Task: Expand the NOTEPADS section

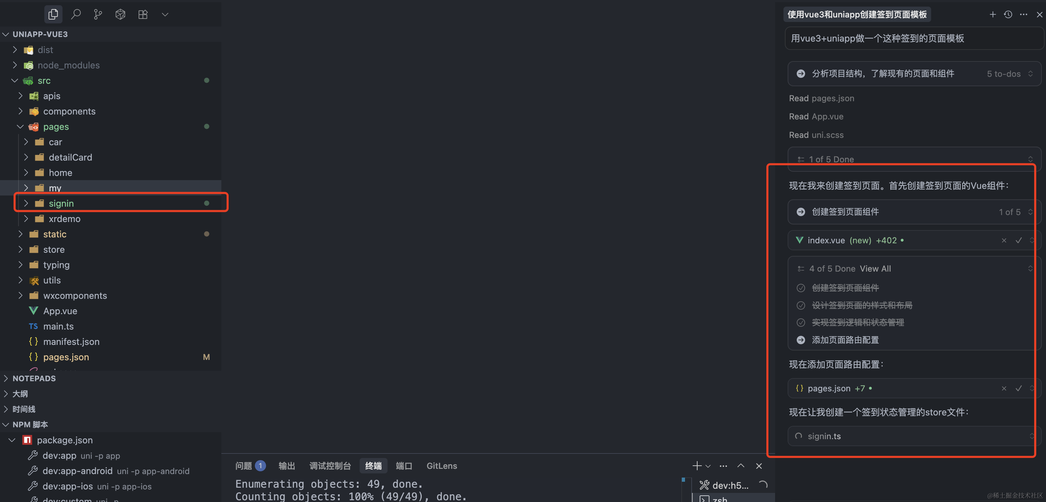Action: click(34, 378)
